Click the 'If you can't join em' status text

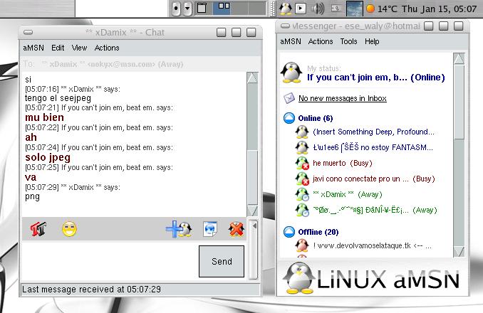(x=376, y=78)
